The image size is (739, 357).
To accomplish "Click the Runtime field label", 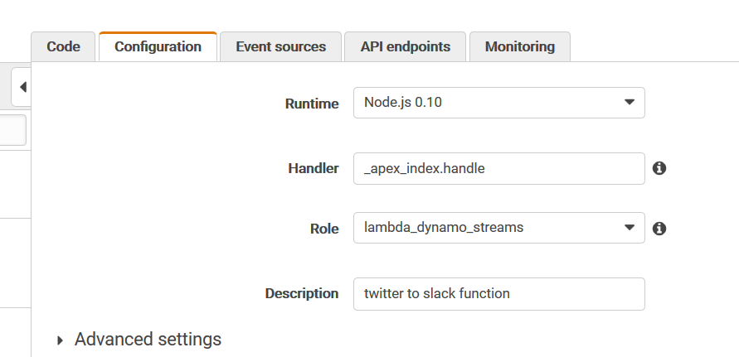I will tap(312, 104).
